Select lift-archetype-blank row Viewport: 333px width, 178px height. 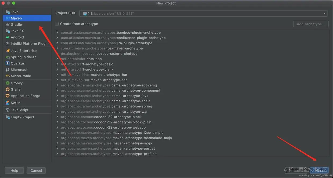[192, 70]
